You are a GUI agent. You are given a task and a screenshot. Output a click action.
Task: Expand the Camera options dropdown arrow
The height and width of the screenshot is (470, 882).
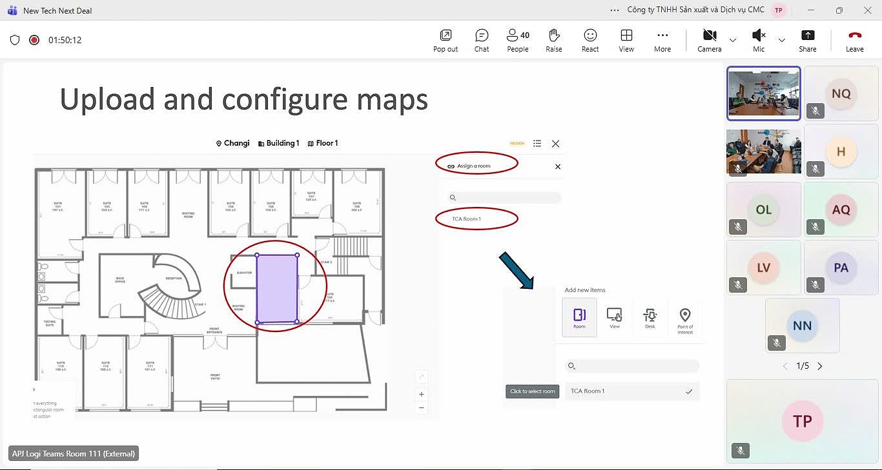(x=733, y=40)
